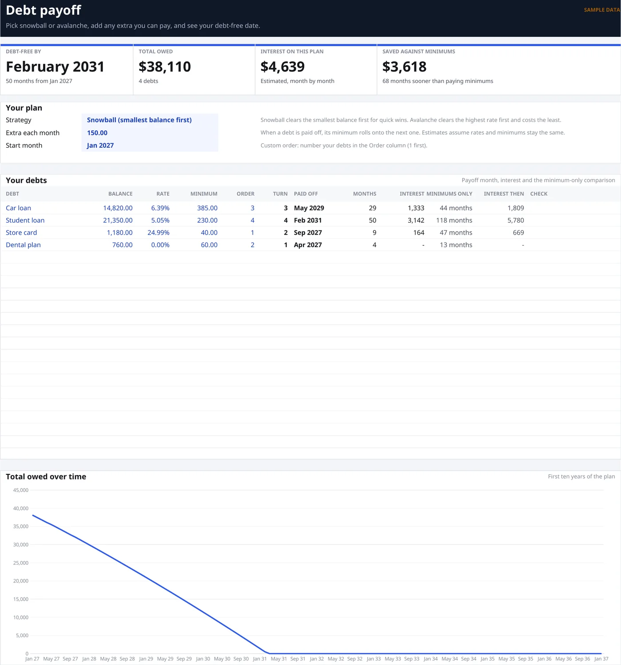
Task: Edit the Extra each month value 150.00
Action: pyautogui.click(x=150, y=133)
